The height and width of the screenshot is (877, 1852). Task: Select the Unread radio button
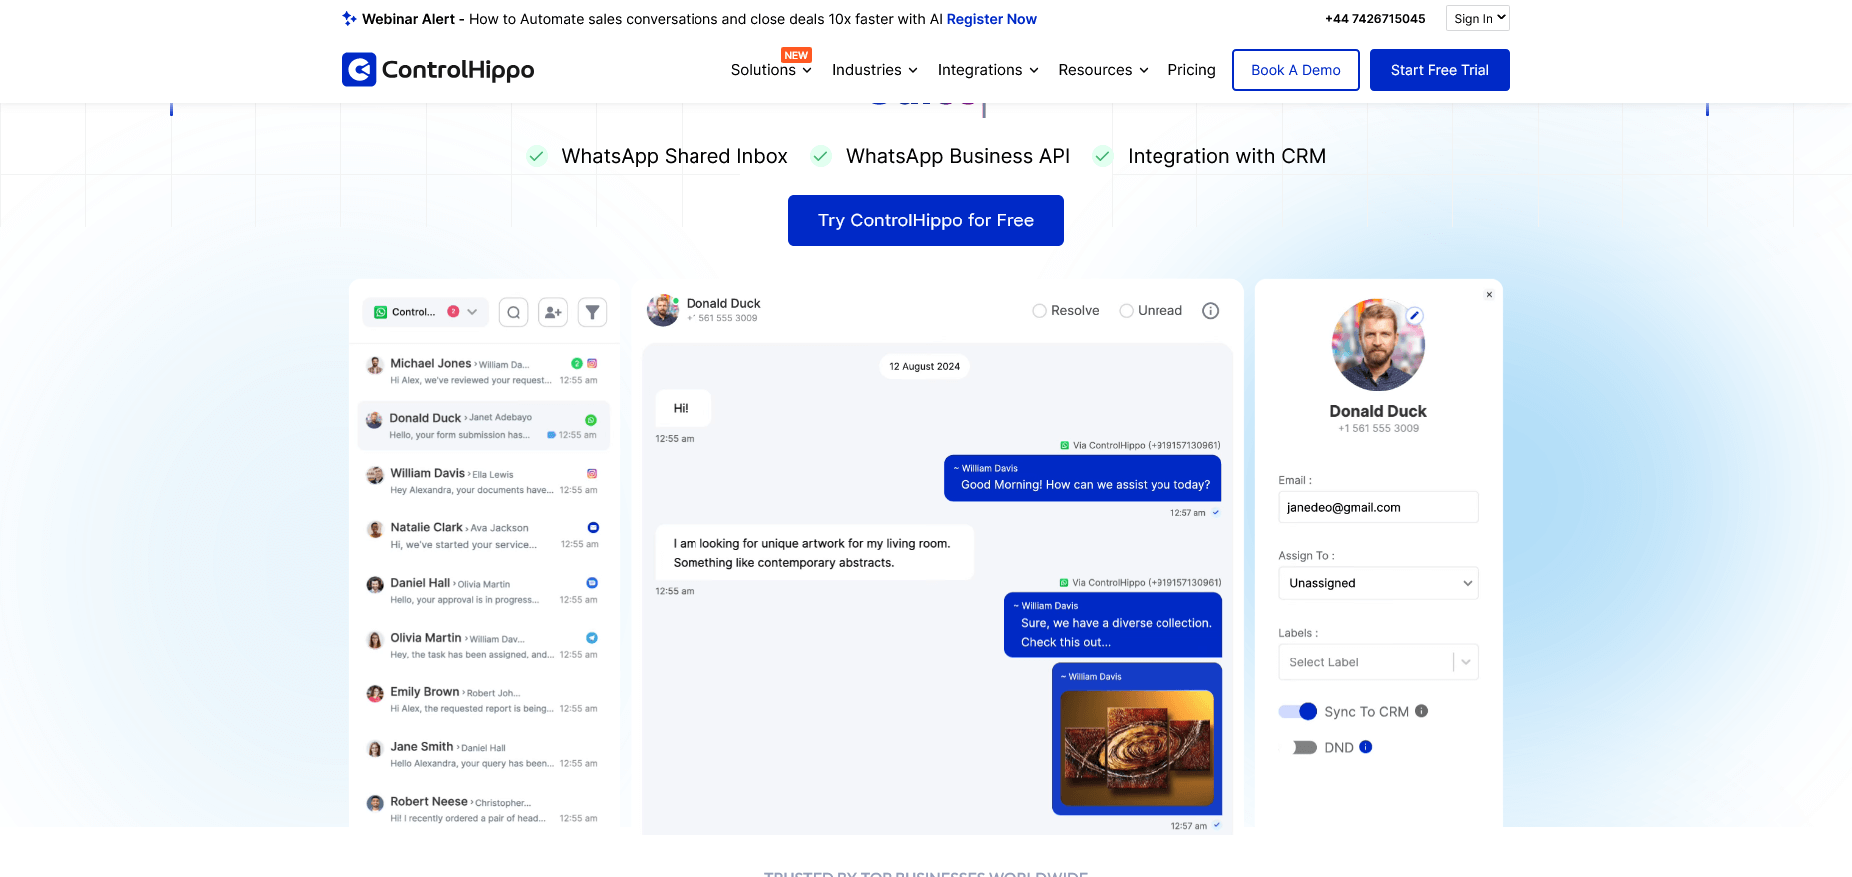pyautogui.click(x=1127, y=311)
